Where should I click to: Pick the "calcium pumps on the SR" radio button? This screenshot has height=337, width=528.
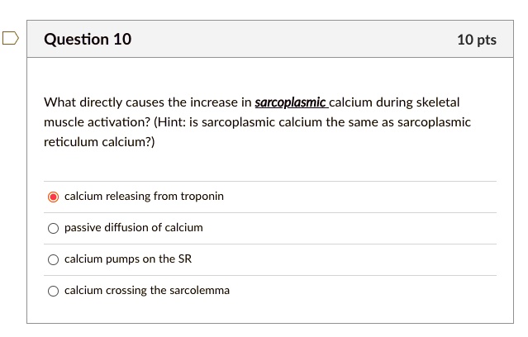(54, 259)
